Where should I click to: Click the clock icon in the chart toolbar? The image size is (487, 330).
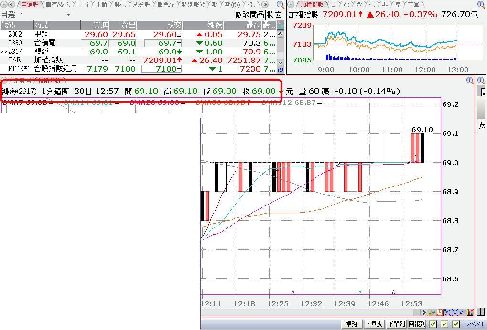[x=439, y=312]
